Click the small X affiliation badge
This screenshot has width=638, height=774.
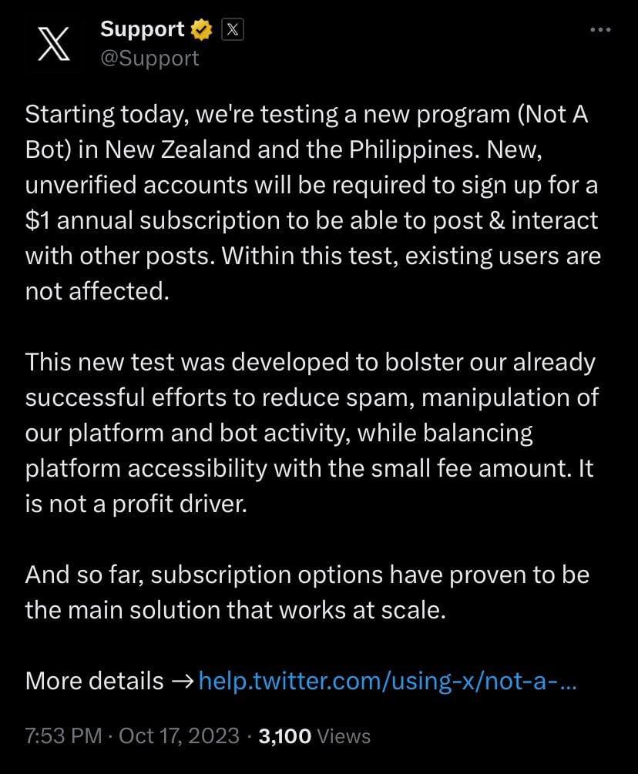pyautogui.click(x=233, y=30)
